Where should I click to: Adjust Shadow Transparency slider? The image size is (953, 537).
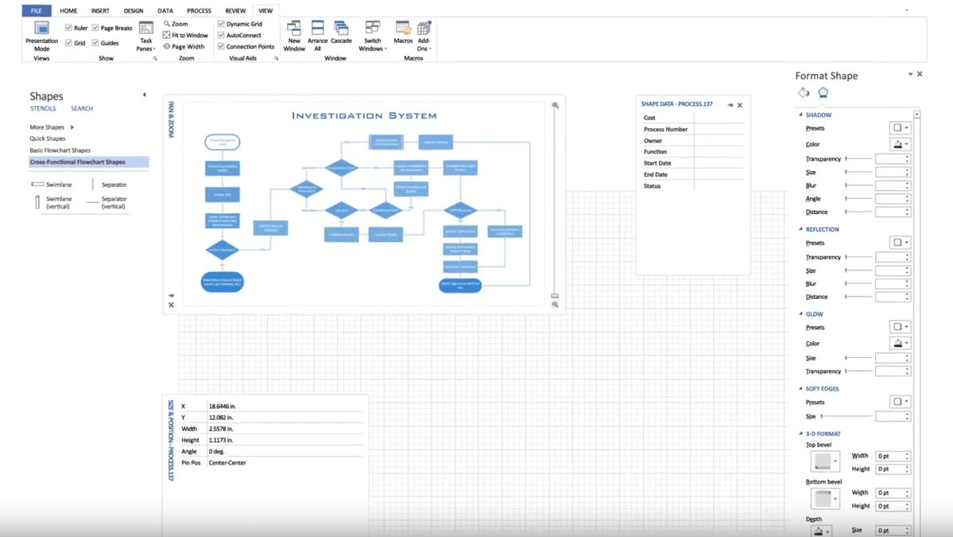click(858, 158)
